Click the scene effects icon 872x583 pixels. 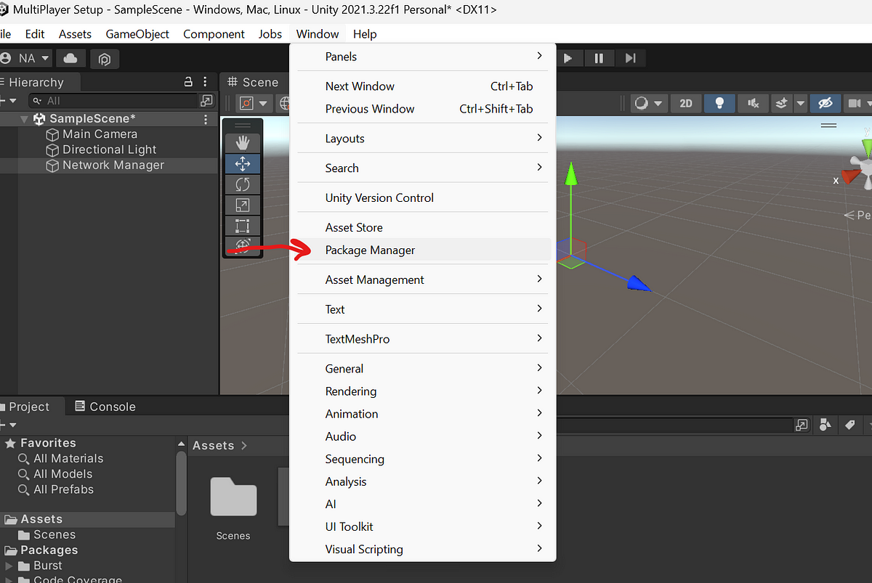coord(781,103)
